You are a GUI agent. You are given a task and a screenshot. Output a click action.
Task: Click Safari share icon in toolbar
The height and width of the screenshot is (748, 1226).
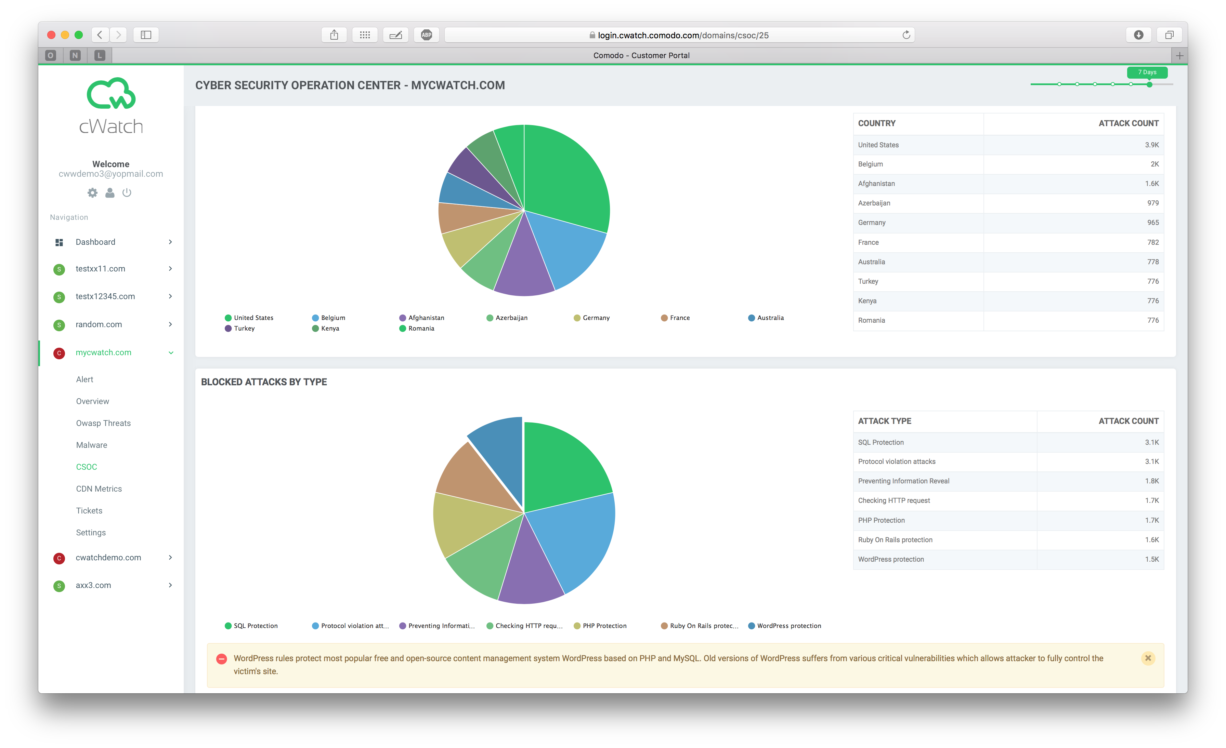(x=334, y=35)
